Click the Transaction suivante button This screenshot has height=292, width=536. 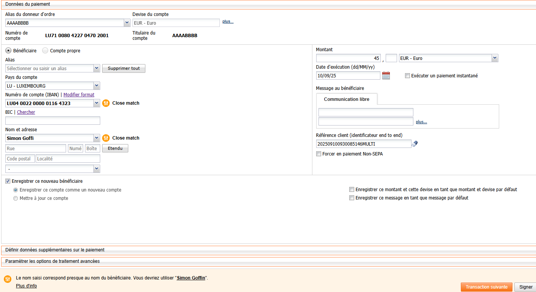(486, 287)
